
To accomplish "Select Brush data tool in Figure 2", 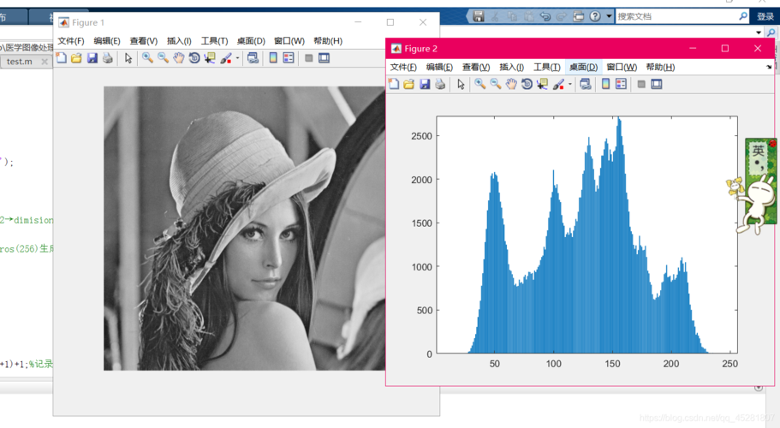I will click(x=558, y=84).
